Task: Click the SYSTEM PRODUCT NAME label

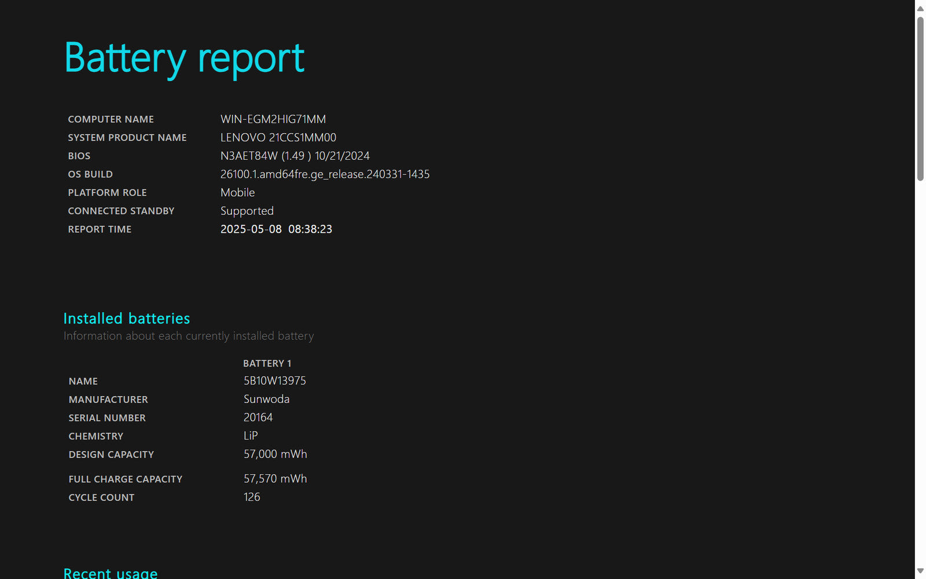Action: coord(127,138)
